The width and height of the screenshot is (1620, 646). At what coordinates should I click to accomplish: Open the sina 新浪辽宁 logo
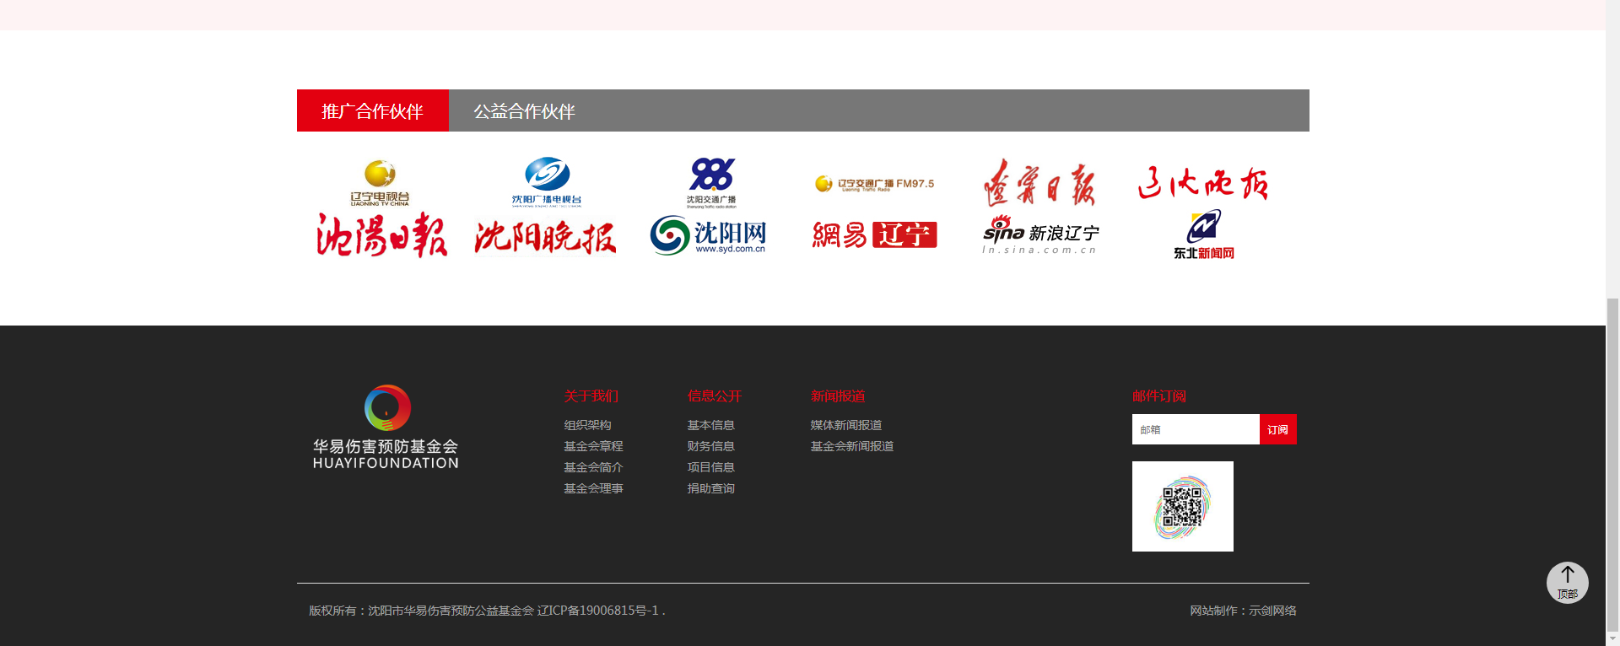click(x=1040, y=235)
